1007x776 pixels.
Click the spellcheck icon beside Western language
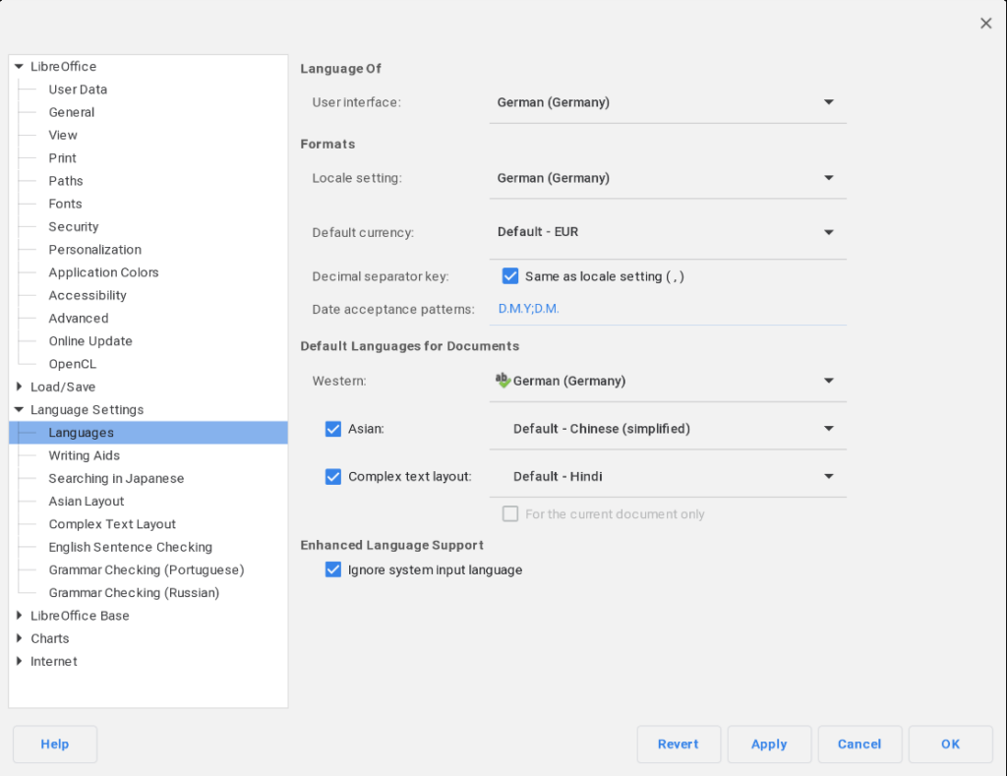[503, 381]
